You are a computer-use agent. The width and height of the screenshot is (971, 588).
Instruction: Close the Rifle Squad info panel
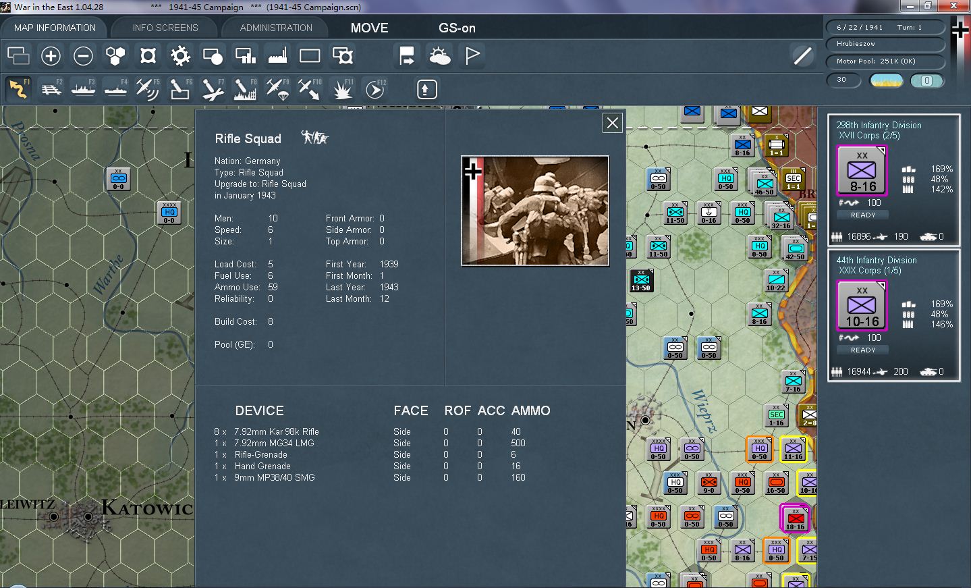tap(612, 123)
